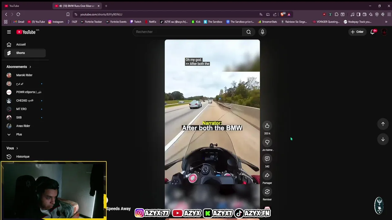Go to the YouTube logo home
The width and height of the screenshot is (392, 220).
[26, 32]
